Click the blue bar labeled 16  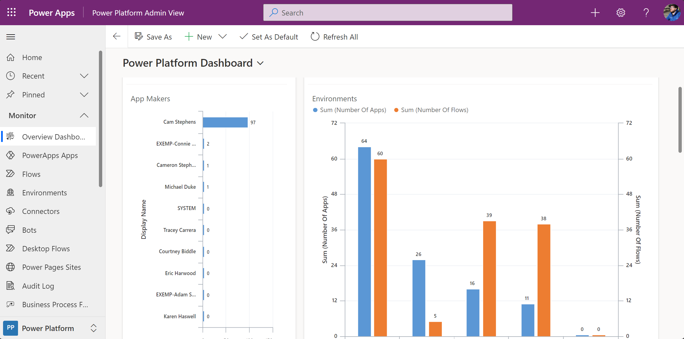(473, 313)
